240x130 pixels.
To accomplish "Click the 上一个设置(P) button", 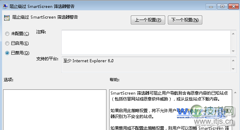I will coord(148,20).
